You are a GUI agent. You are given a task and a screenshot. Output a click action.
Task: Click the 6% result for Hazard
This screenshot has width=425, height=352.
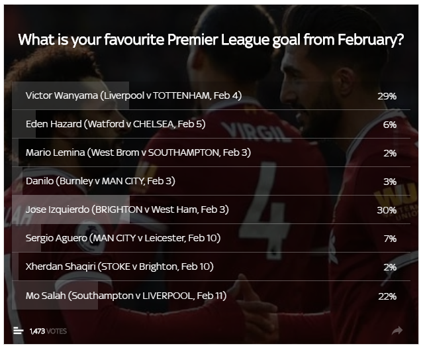390,125
